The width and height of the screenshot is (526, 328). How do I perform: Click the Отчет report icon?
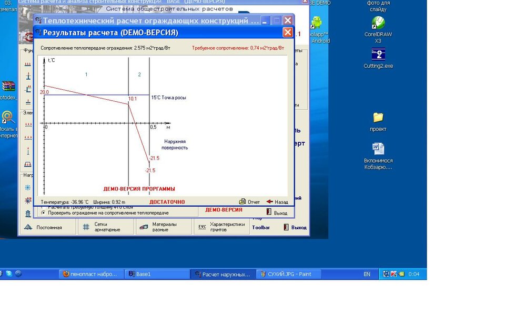(242, 202)
